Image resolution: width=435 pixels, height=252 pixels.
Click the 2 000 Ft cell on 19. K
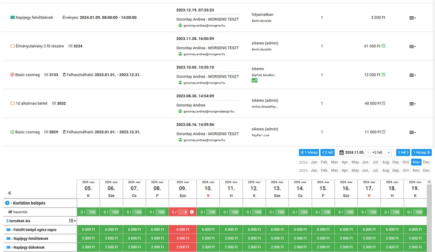point(415,247)
